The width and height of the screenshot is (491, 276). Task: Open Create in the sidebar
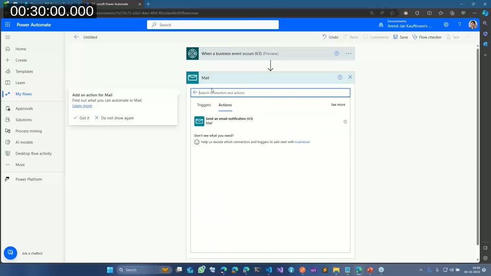click(x=21, y=60)
